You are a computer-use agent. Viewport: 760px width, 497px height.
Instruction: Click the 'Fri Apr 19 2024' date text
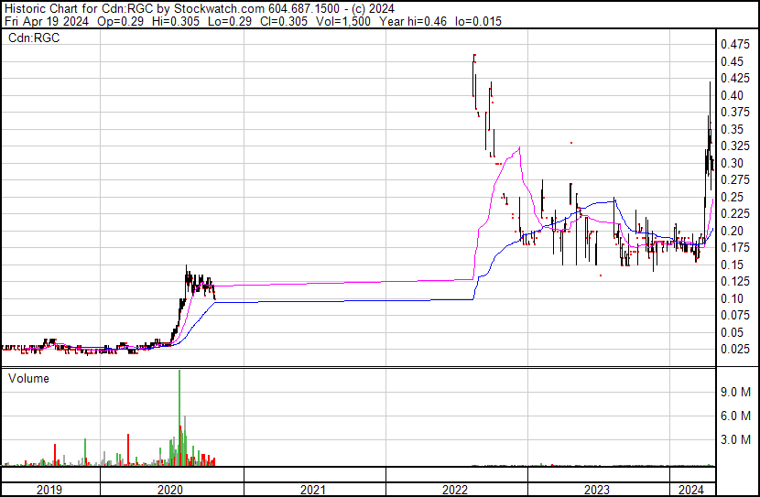click(x=47, y=21)
